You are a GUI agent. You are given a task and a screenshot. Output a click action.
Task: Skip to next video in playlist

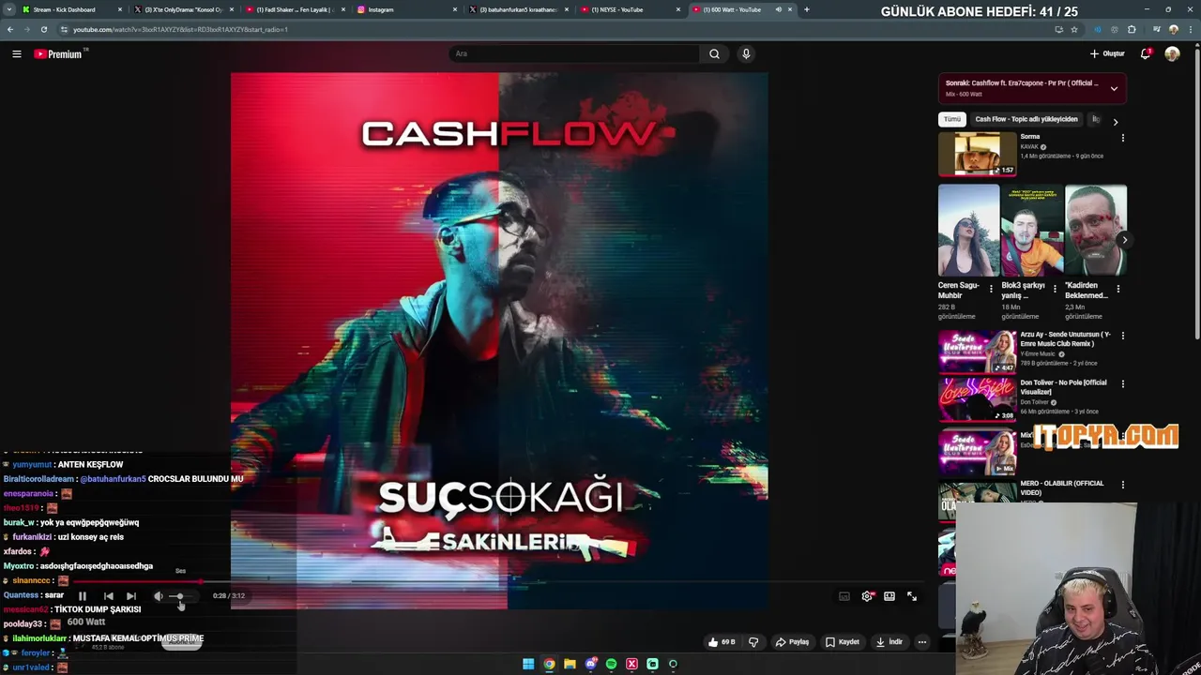(131, 596)
